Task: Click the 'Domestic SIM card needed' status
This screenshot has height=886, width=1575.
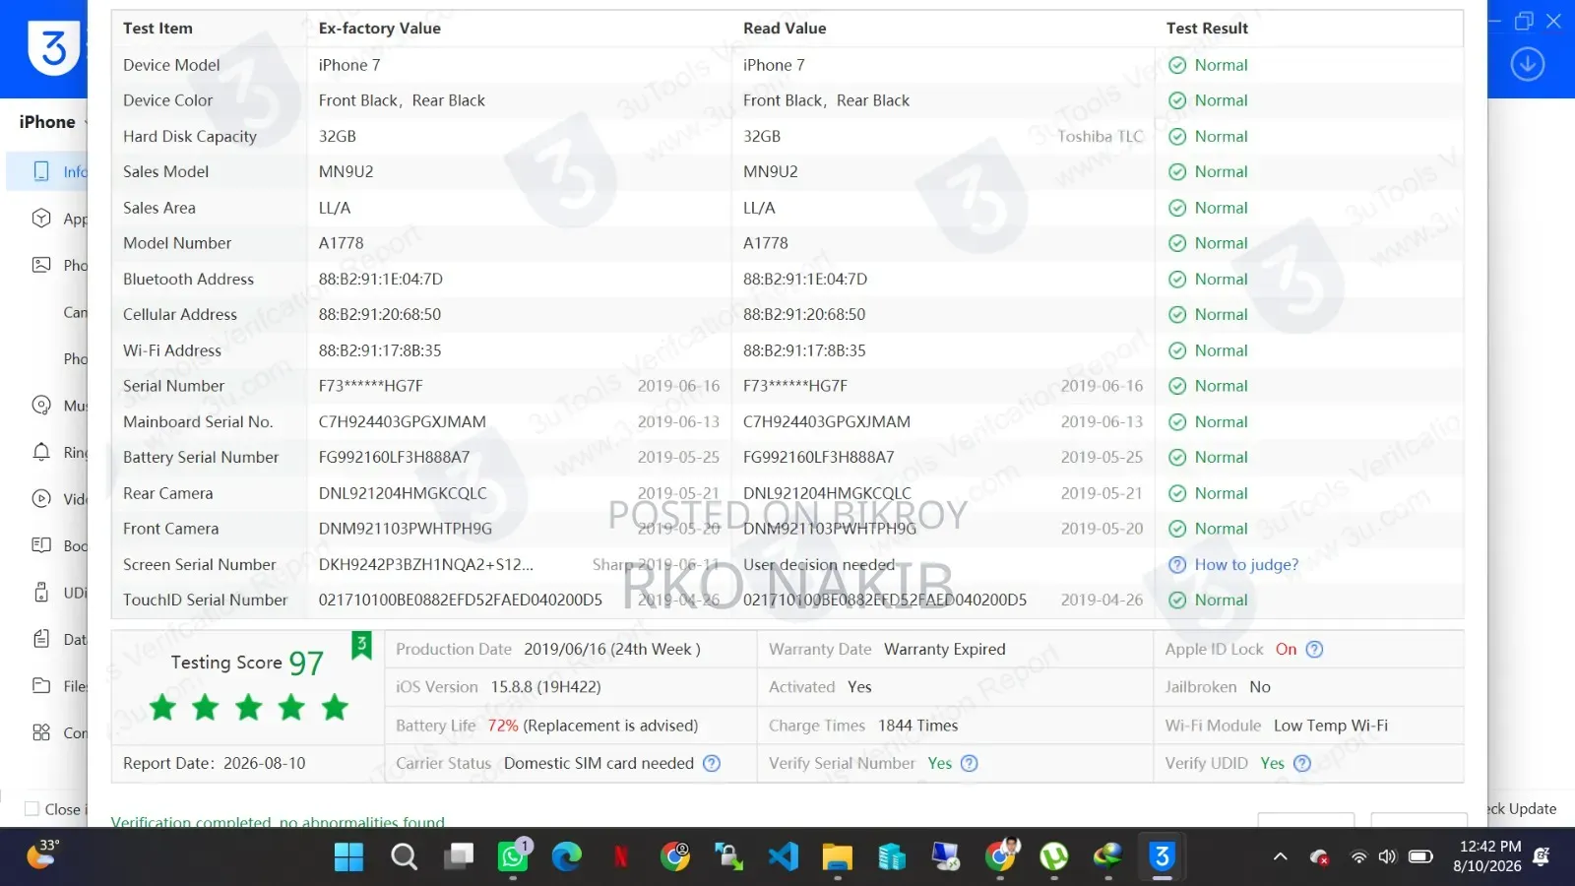Action: (598, 763)
